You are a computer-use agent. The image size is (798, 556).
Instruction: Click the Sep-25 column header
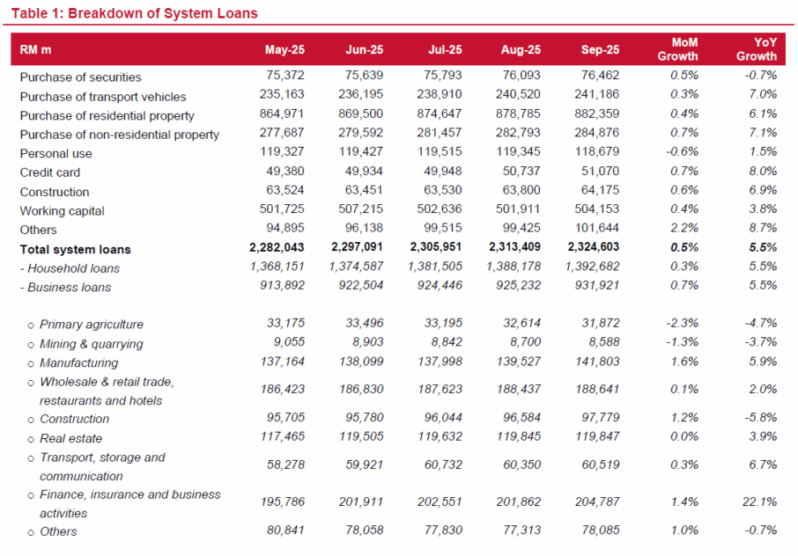click(x=601, y=50)
